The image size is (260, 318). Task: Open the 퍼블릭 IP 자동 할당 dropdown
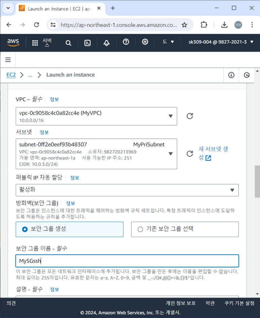[x=127, y=190]
